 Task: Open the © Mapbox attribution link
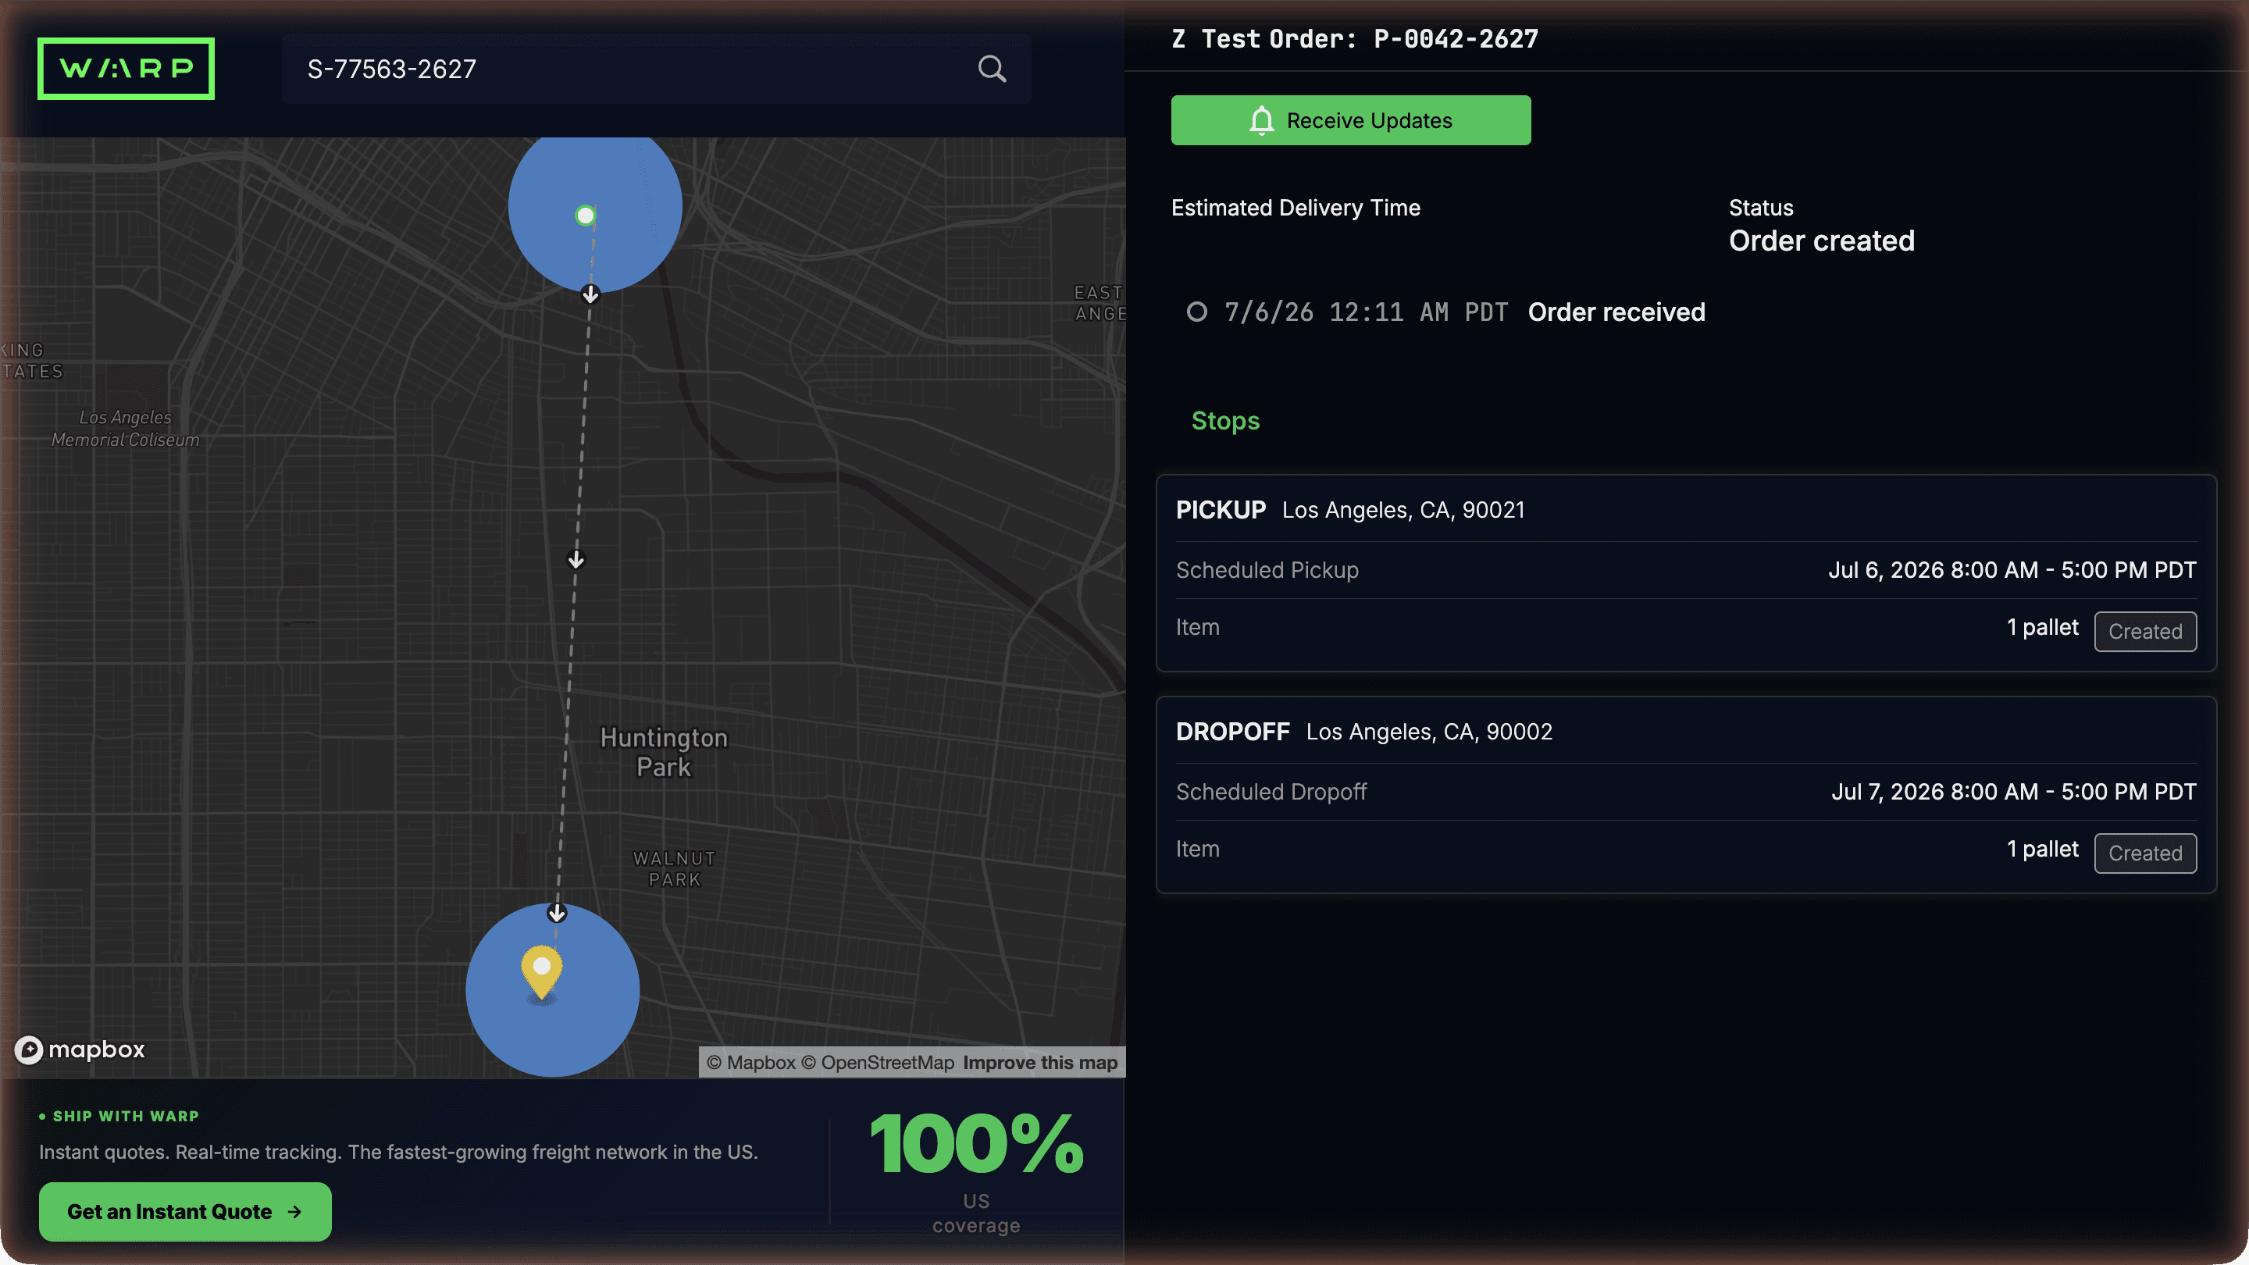pyautogui.click(x=750, y=1063)
